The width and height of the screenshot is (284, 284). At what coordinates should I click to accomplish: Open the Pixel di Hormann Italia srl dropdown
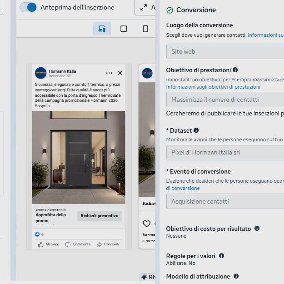[225, 153]
